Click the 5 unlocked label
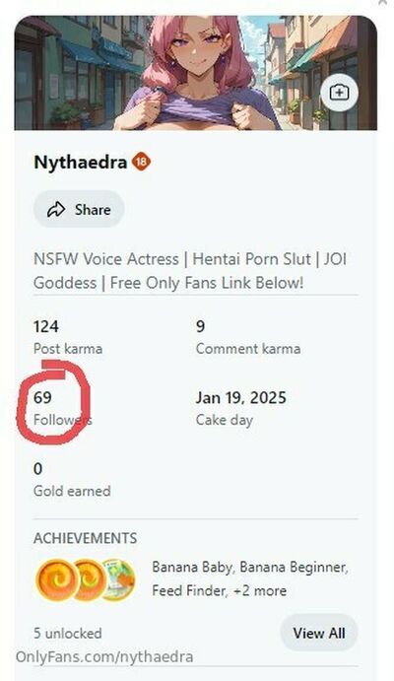Viewport: 394px width, 681px height. [x=68, y=634]
